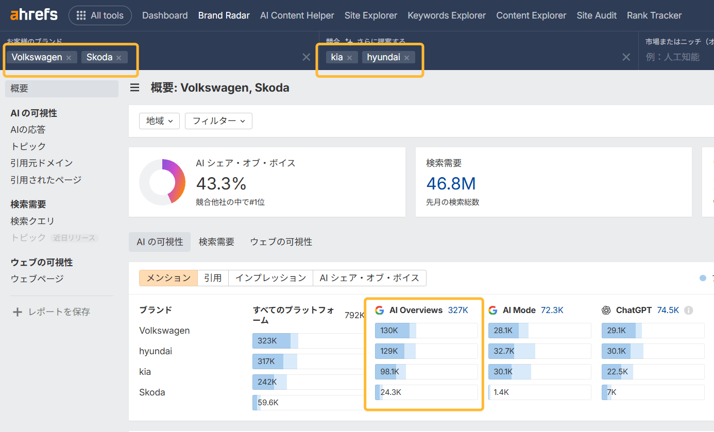The image size is (714, 432).
Task: Select the 引用 sub-tab
Action: pos(213,278)
